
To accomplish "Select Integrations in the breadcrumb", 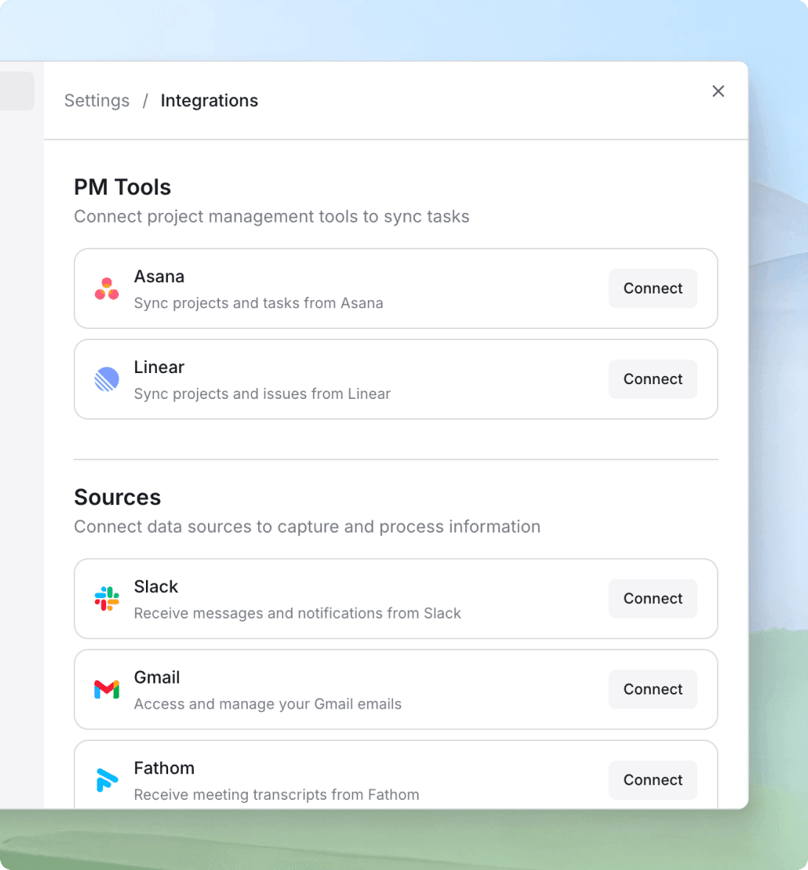I will coord(209,100).
